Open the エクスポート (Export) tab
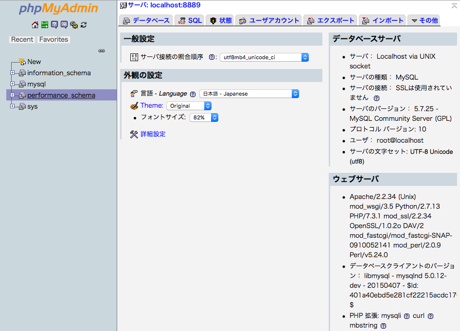460x331 pixels. point(330,20)
